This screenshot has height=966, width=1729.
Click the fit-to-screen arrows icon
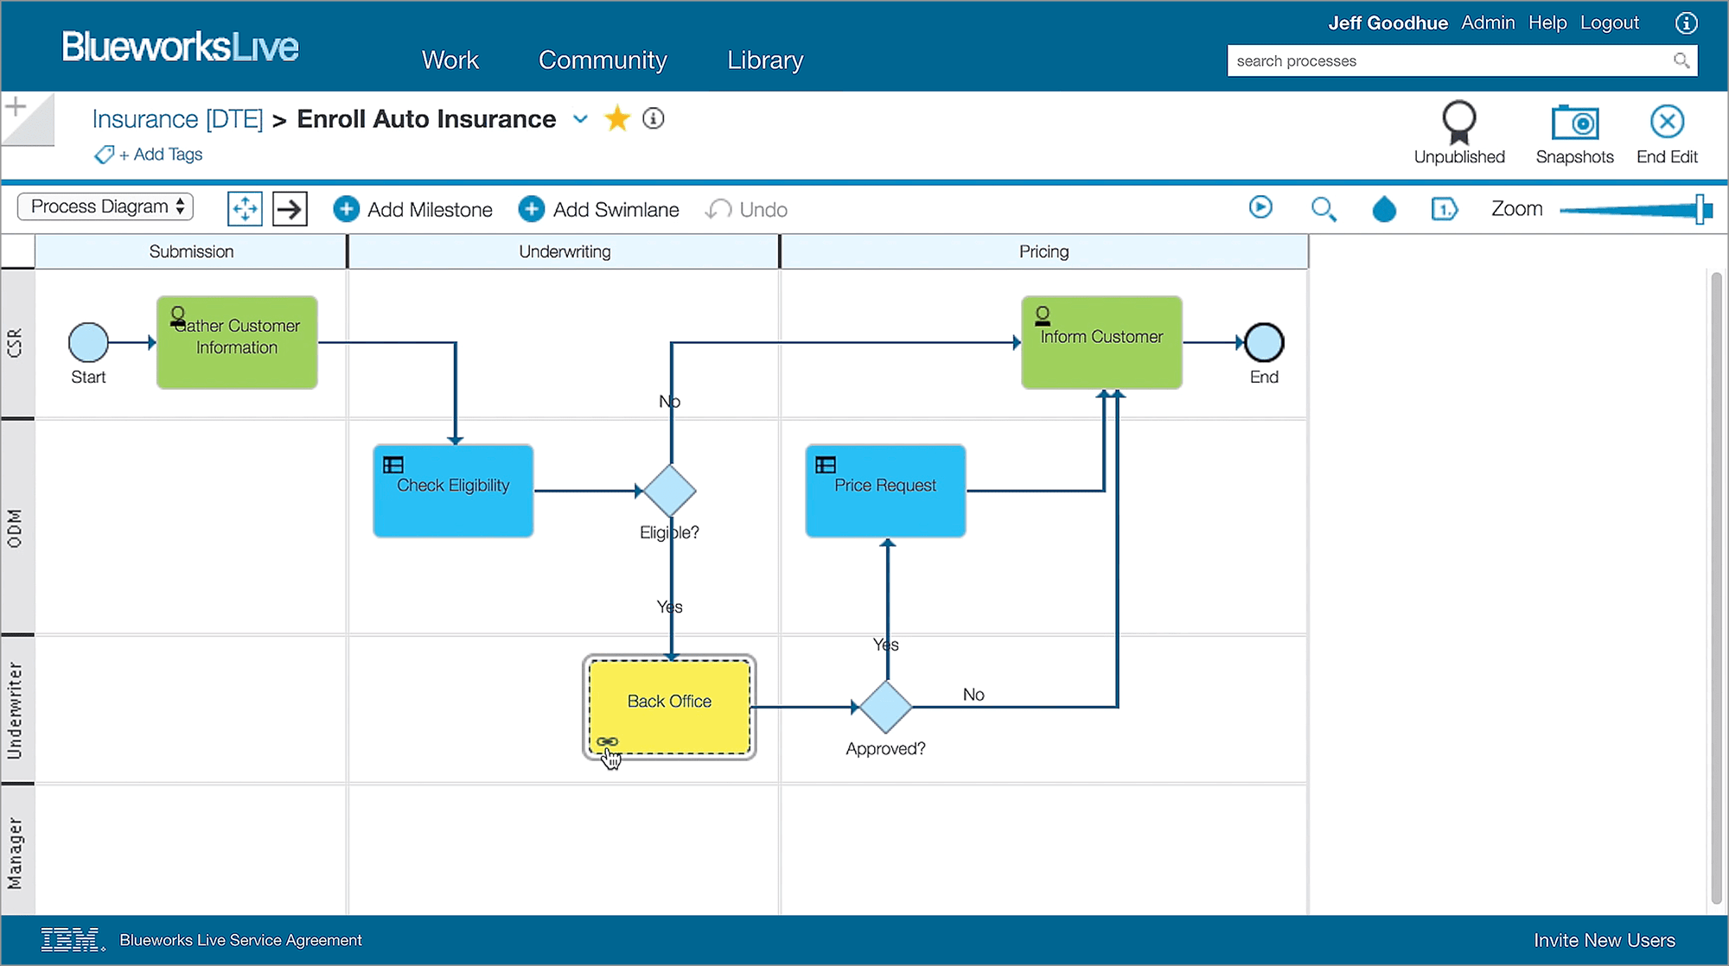245,209
